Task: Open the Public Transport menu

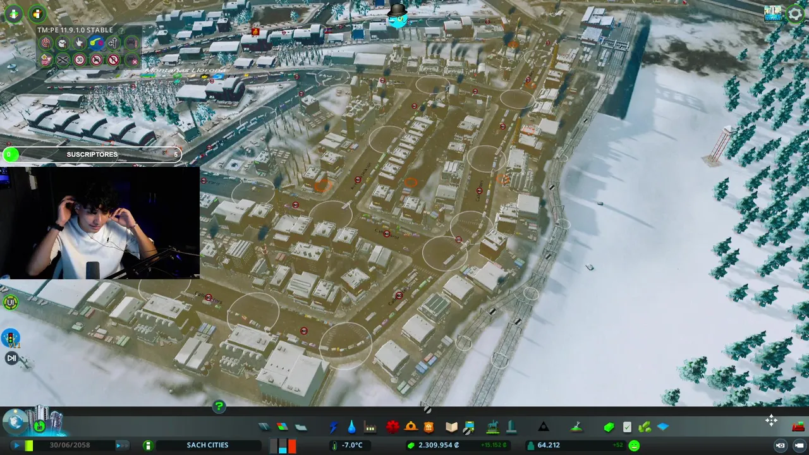Action: click(470, 427)
